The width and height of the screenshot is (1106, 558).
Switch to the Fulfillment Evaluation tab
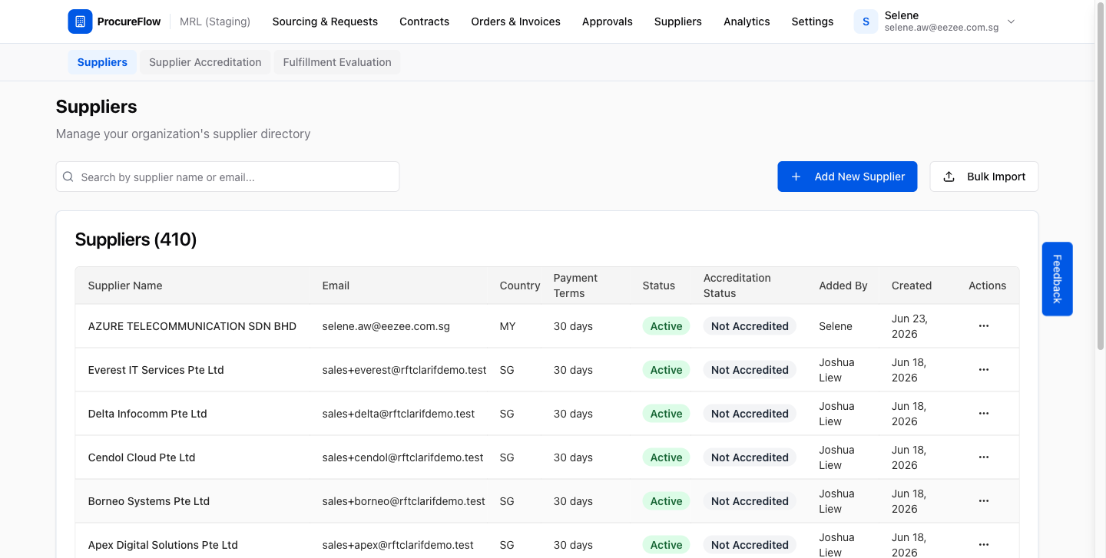337,62
